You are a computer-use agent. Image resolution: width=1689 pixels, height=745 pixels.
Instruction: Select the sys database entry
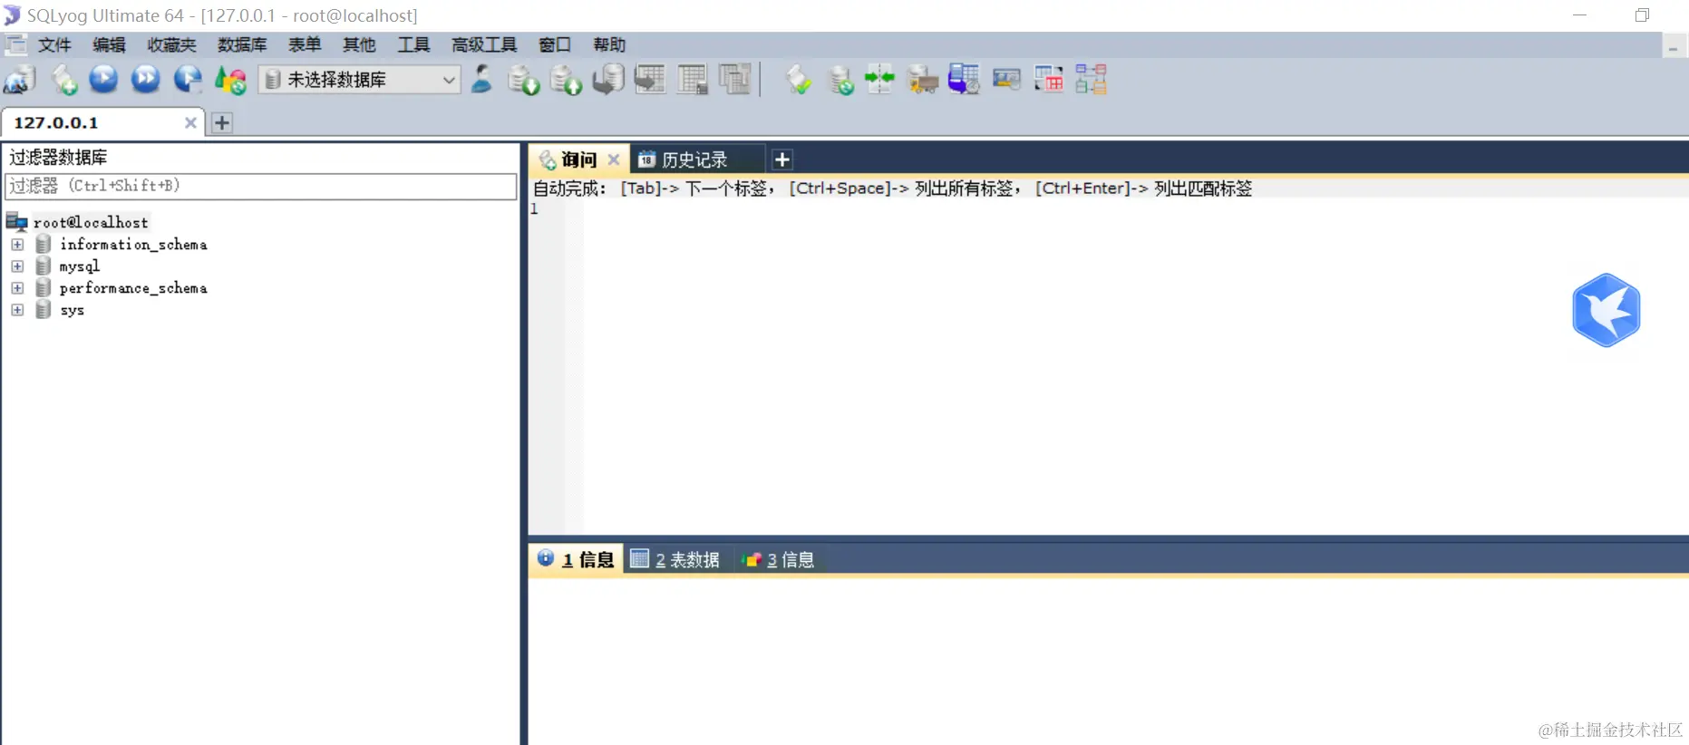72,310
